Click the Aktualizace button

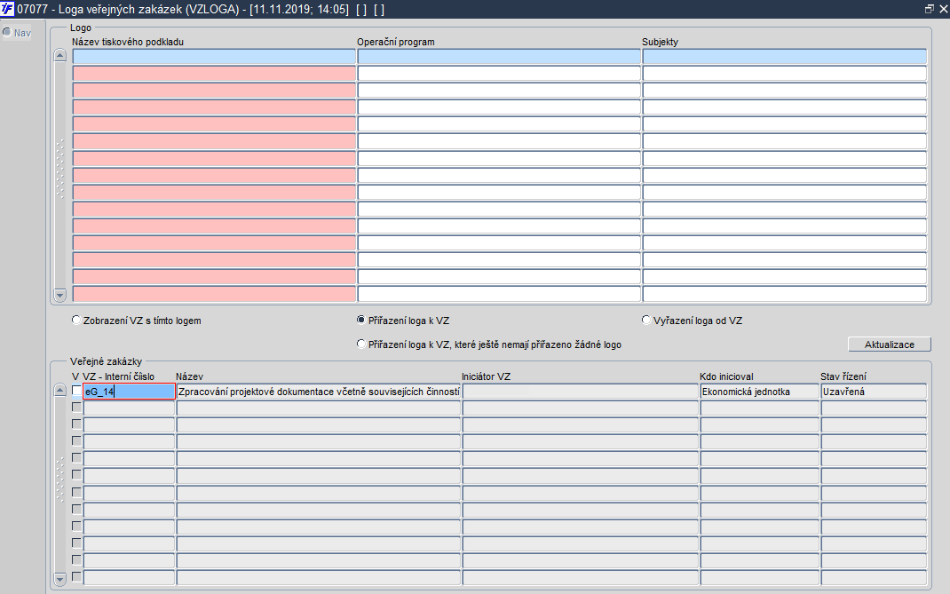point(889,345)
